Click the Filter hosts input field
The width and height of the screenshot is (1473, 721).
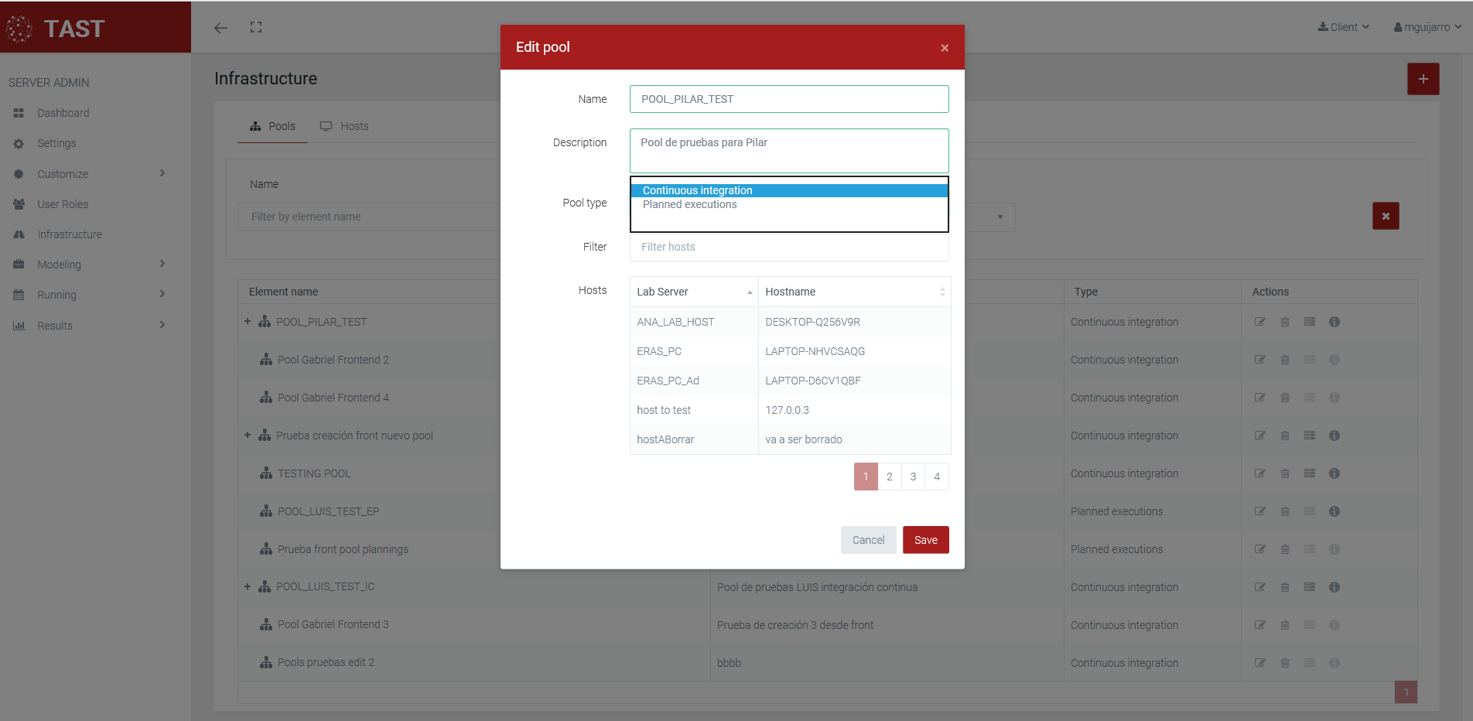coord(788,247)
